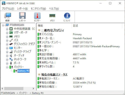Click the 12.087 V voltage value
Viewport: 125px width, 95px height.
click(x=77, y=87)
